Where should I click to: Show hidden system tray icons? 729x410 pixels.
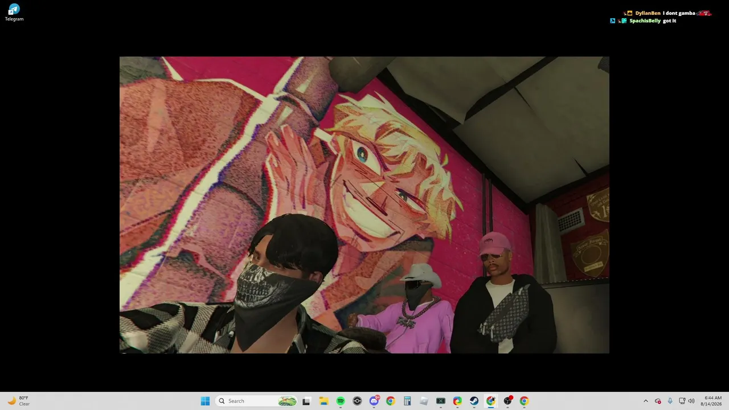[645, 401]
